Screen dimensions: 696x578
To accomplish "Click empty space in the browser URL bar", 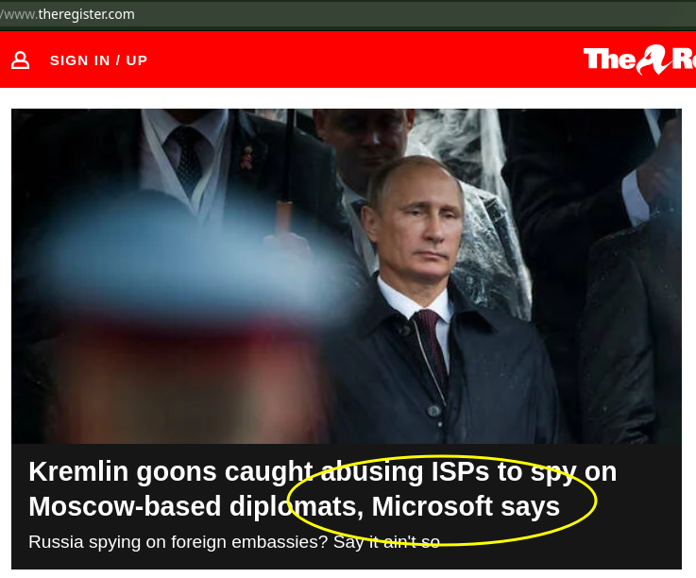I will click(x=399, y=14).
